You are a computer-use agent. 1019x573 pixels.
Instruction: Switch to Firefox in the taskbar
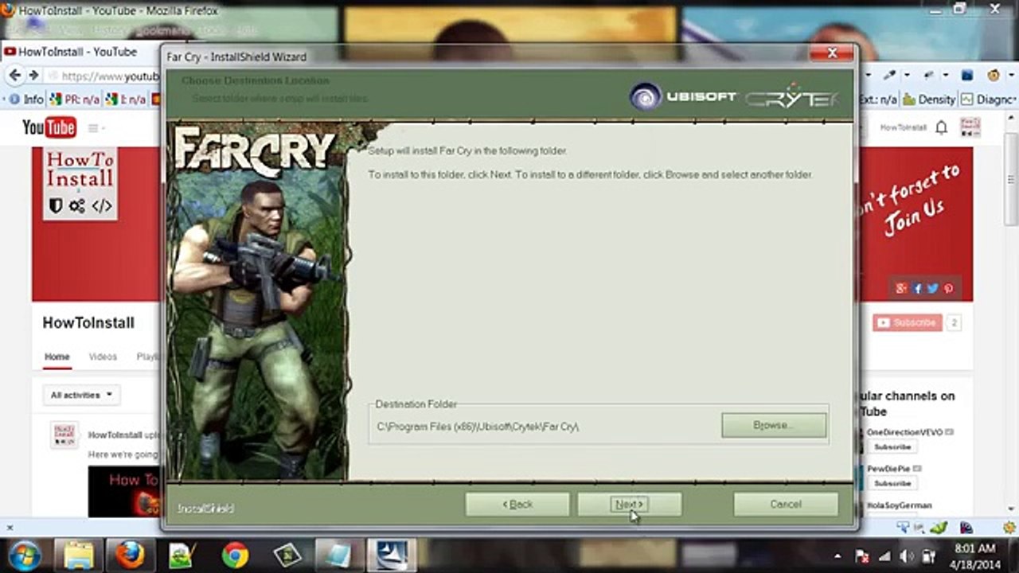tap(130, 555)
